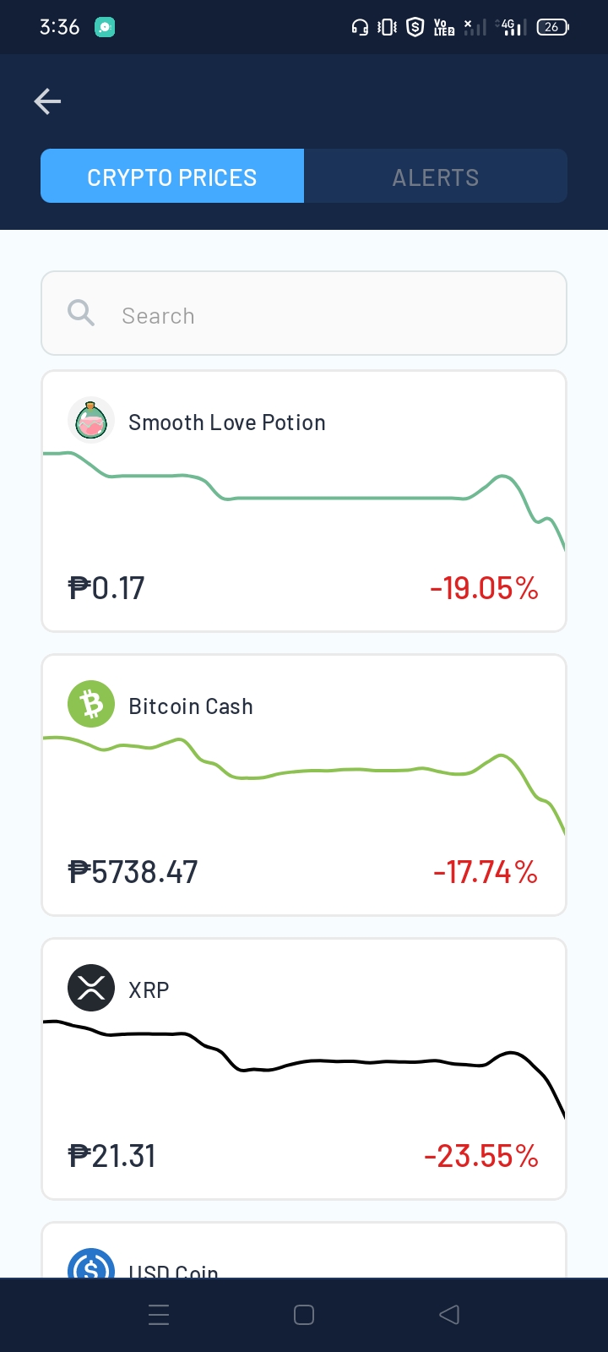The width and height of the screenshot is (608, 1352).
Task: Tap the Android home square icon
Action: click(304, 1315)
